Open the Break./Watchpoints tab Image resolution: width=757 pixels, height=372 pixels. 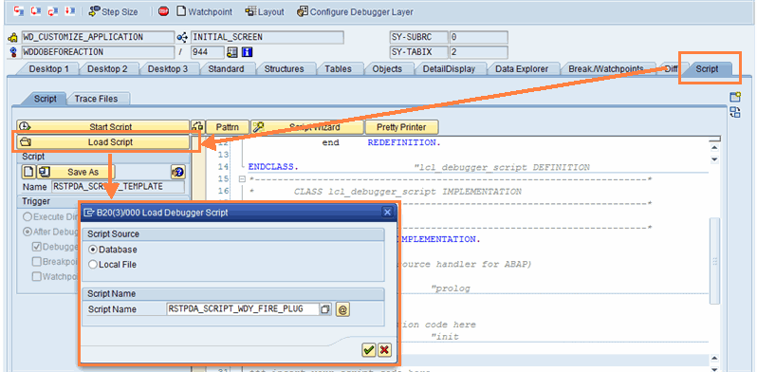pyautogui.click(x=606, y=69)
